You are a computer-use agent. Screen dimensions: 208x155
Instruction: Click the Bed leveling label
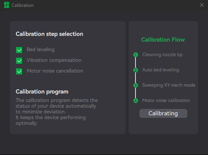click(x=40, y=50)
